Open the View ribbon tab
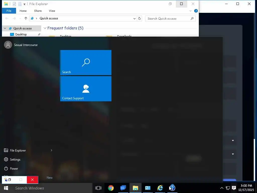This screenshot has height=193, width=257. pyautogui.click(x=52, y=11)
